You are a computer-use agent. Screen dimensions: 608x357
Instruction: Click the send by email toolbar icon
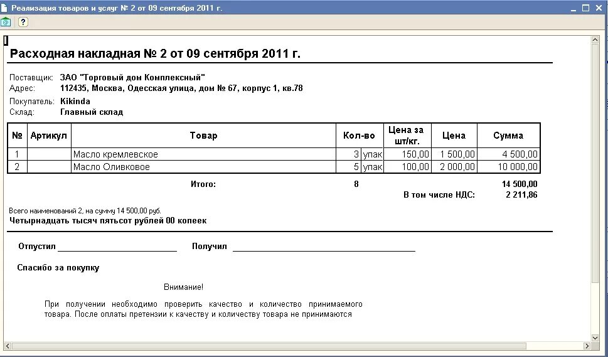pos(6,22)
